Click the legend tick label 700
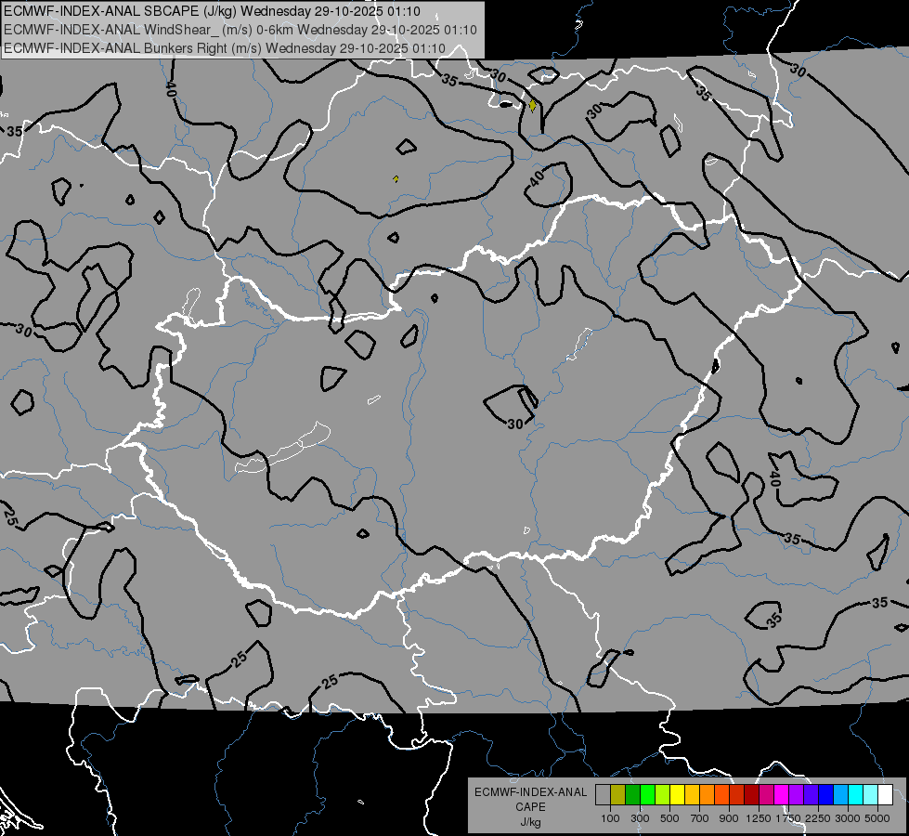 pos(700,818)
